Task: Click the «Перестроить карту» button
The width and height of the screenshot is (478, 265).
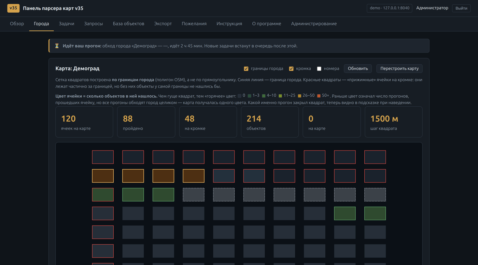Action: [x=399, y=68]
